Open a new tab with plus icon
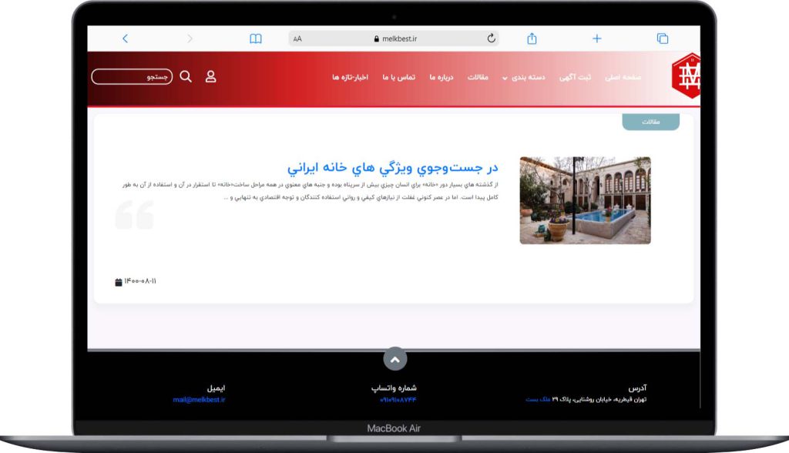The image size is (789, 453). (596, 39)
